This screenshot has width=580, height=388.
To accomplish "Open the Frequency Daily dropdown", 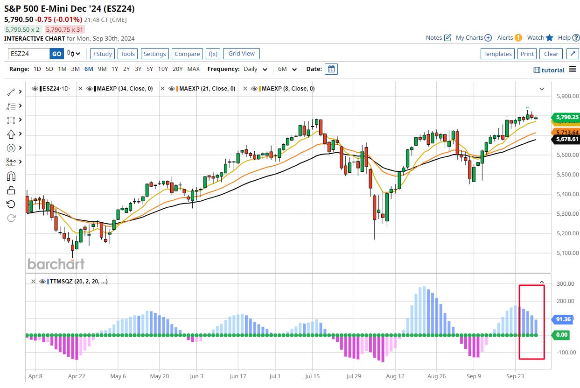I will (x=255, y=69).
